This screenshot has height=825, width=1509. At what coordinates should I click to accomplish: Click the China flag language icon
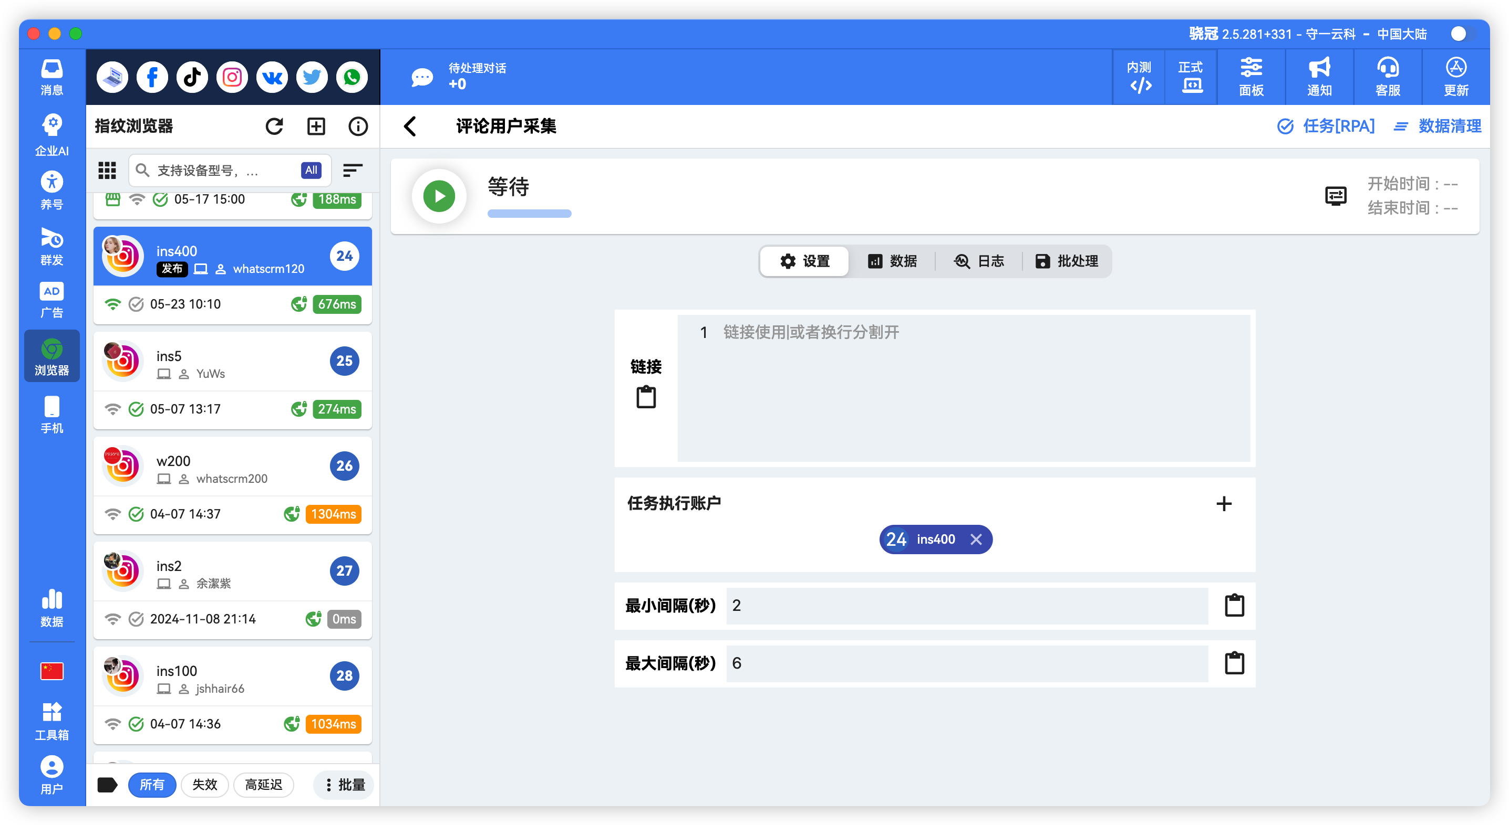[x=51, y=671]
